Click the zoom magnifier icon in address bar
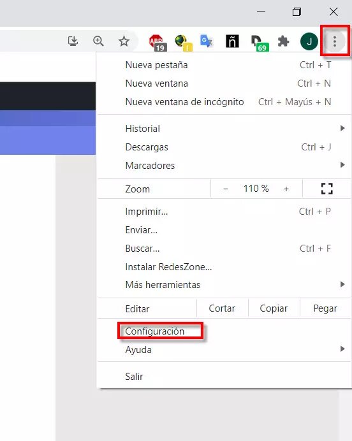This screenshot has width=352, height=441. point(98,41)
